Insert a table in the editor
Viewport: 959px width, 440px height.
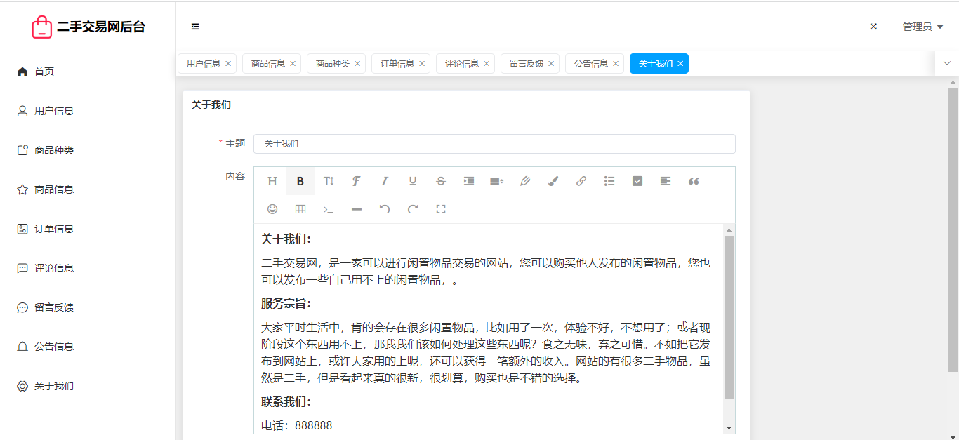(x=300, y=209)
